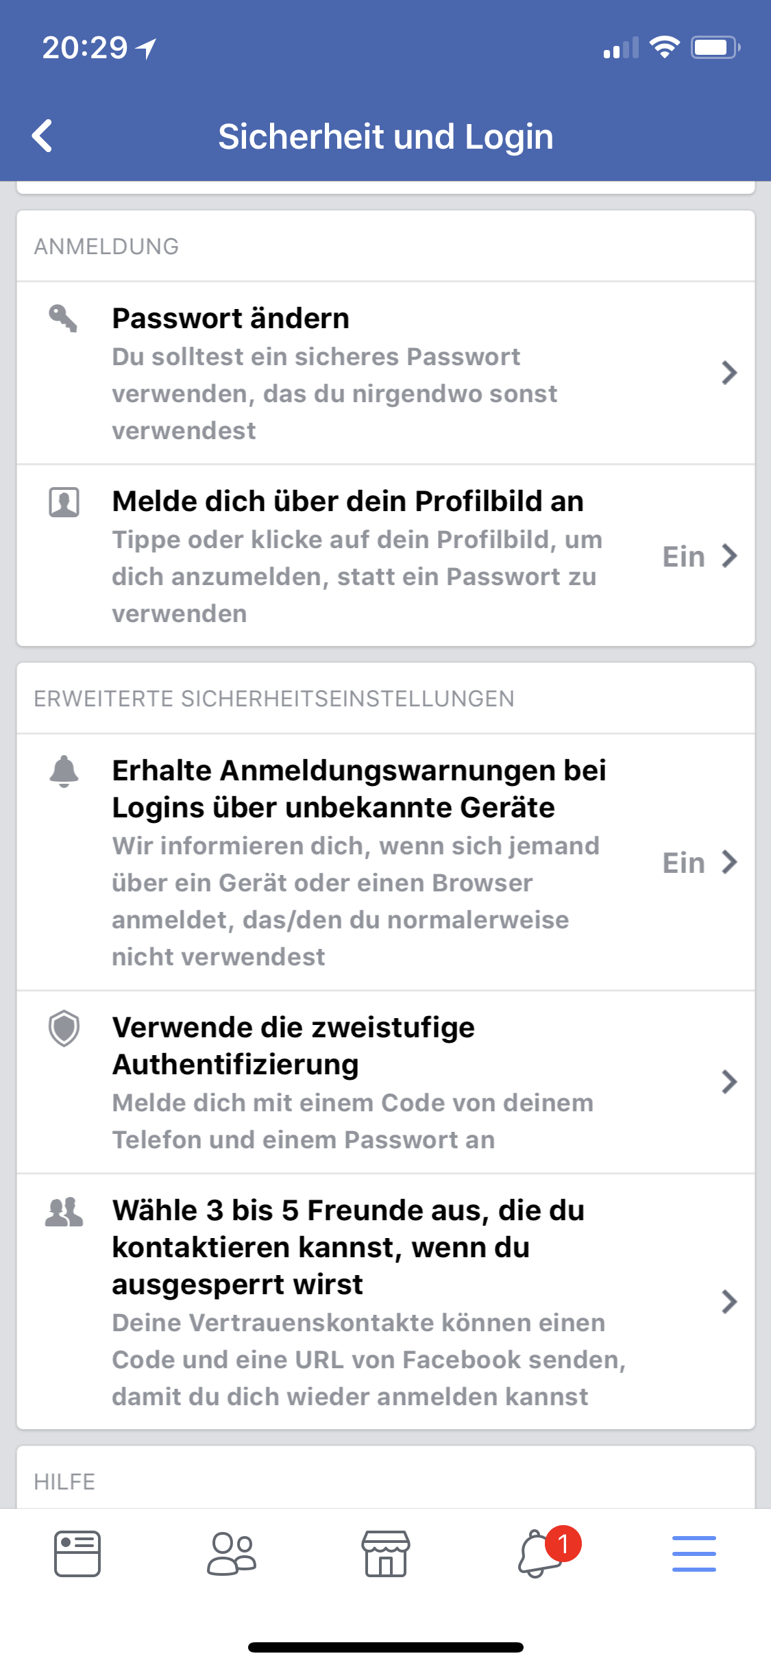This screenshot has height=1669, width=771.
Task: Open the Marketplace tab icon
Action: (386, 1553)
